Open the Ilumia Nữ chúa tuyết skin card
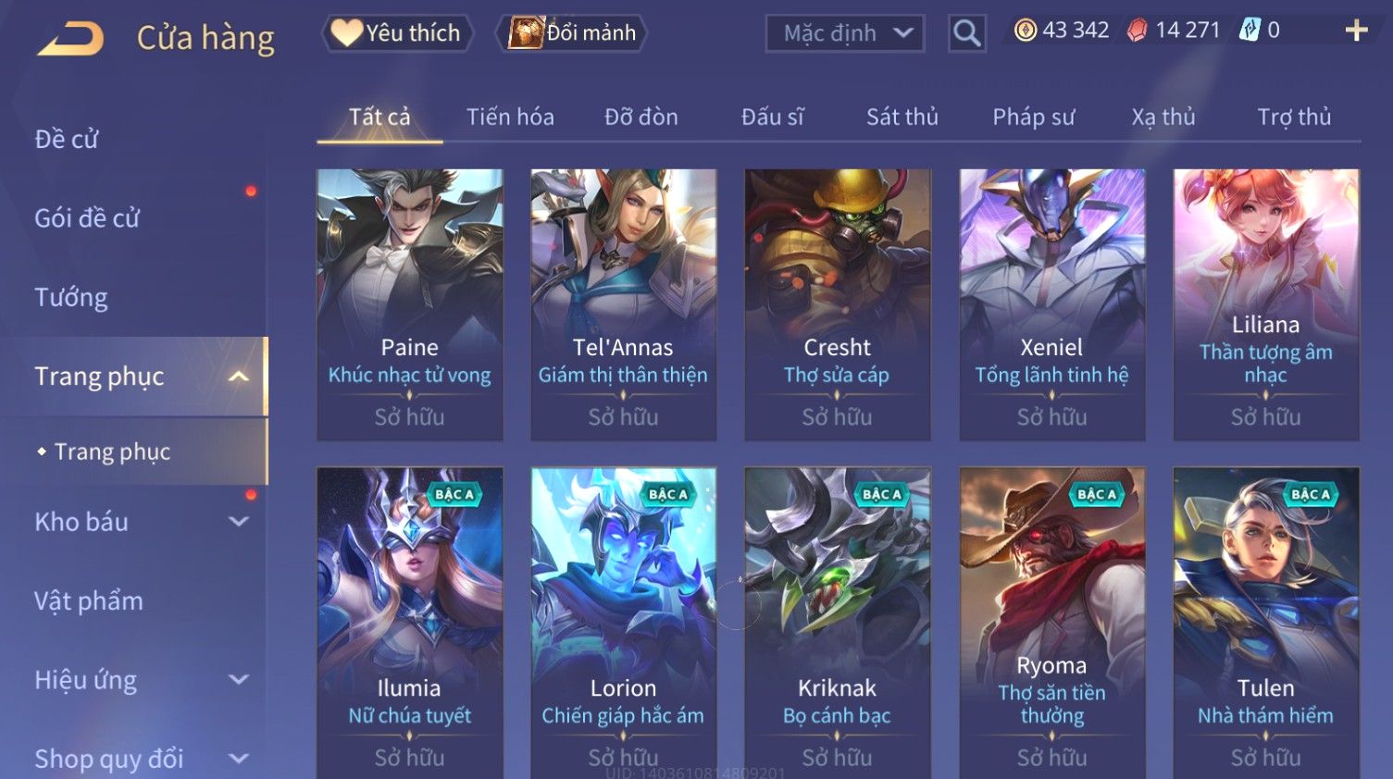 tap(410, 623)
